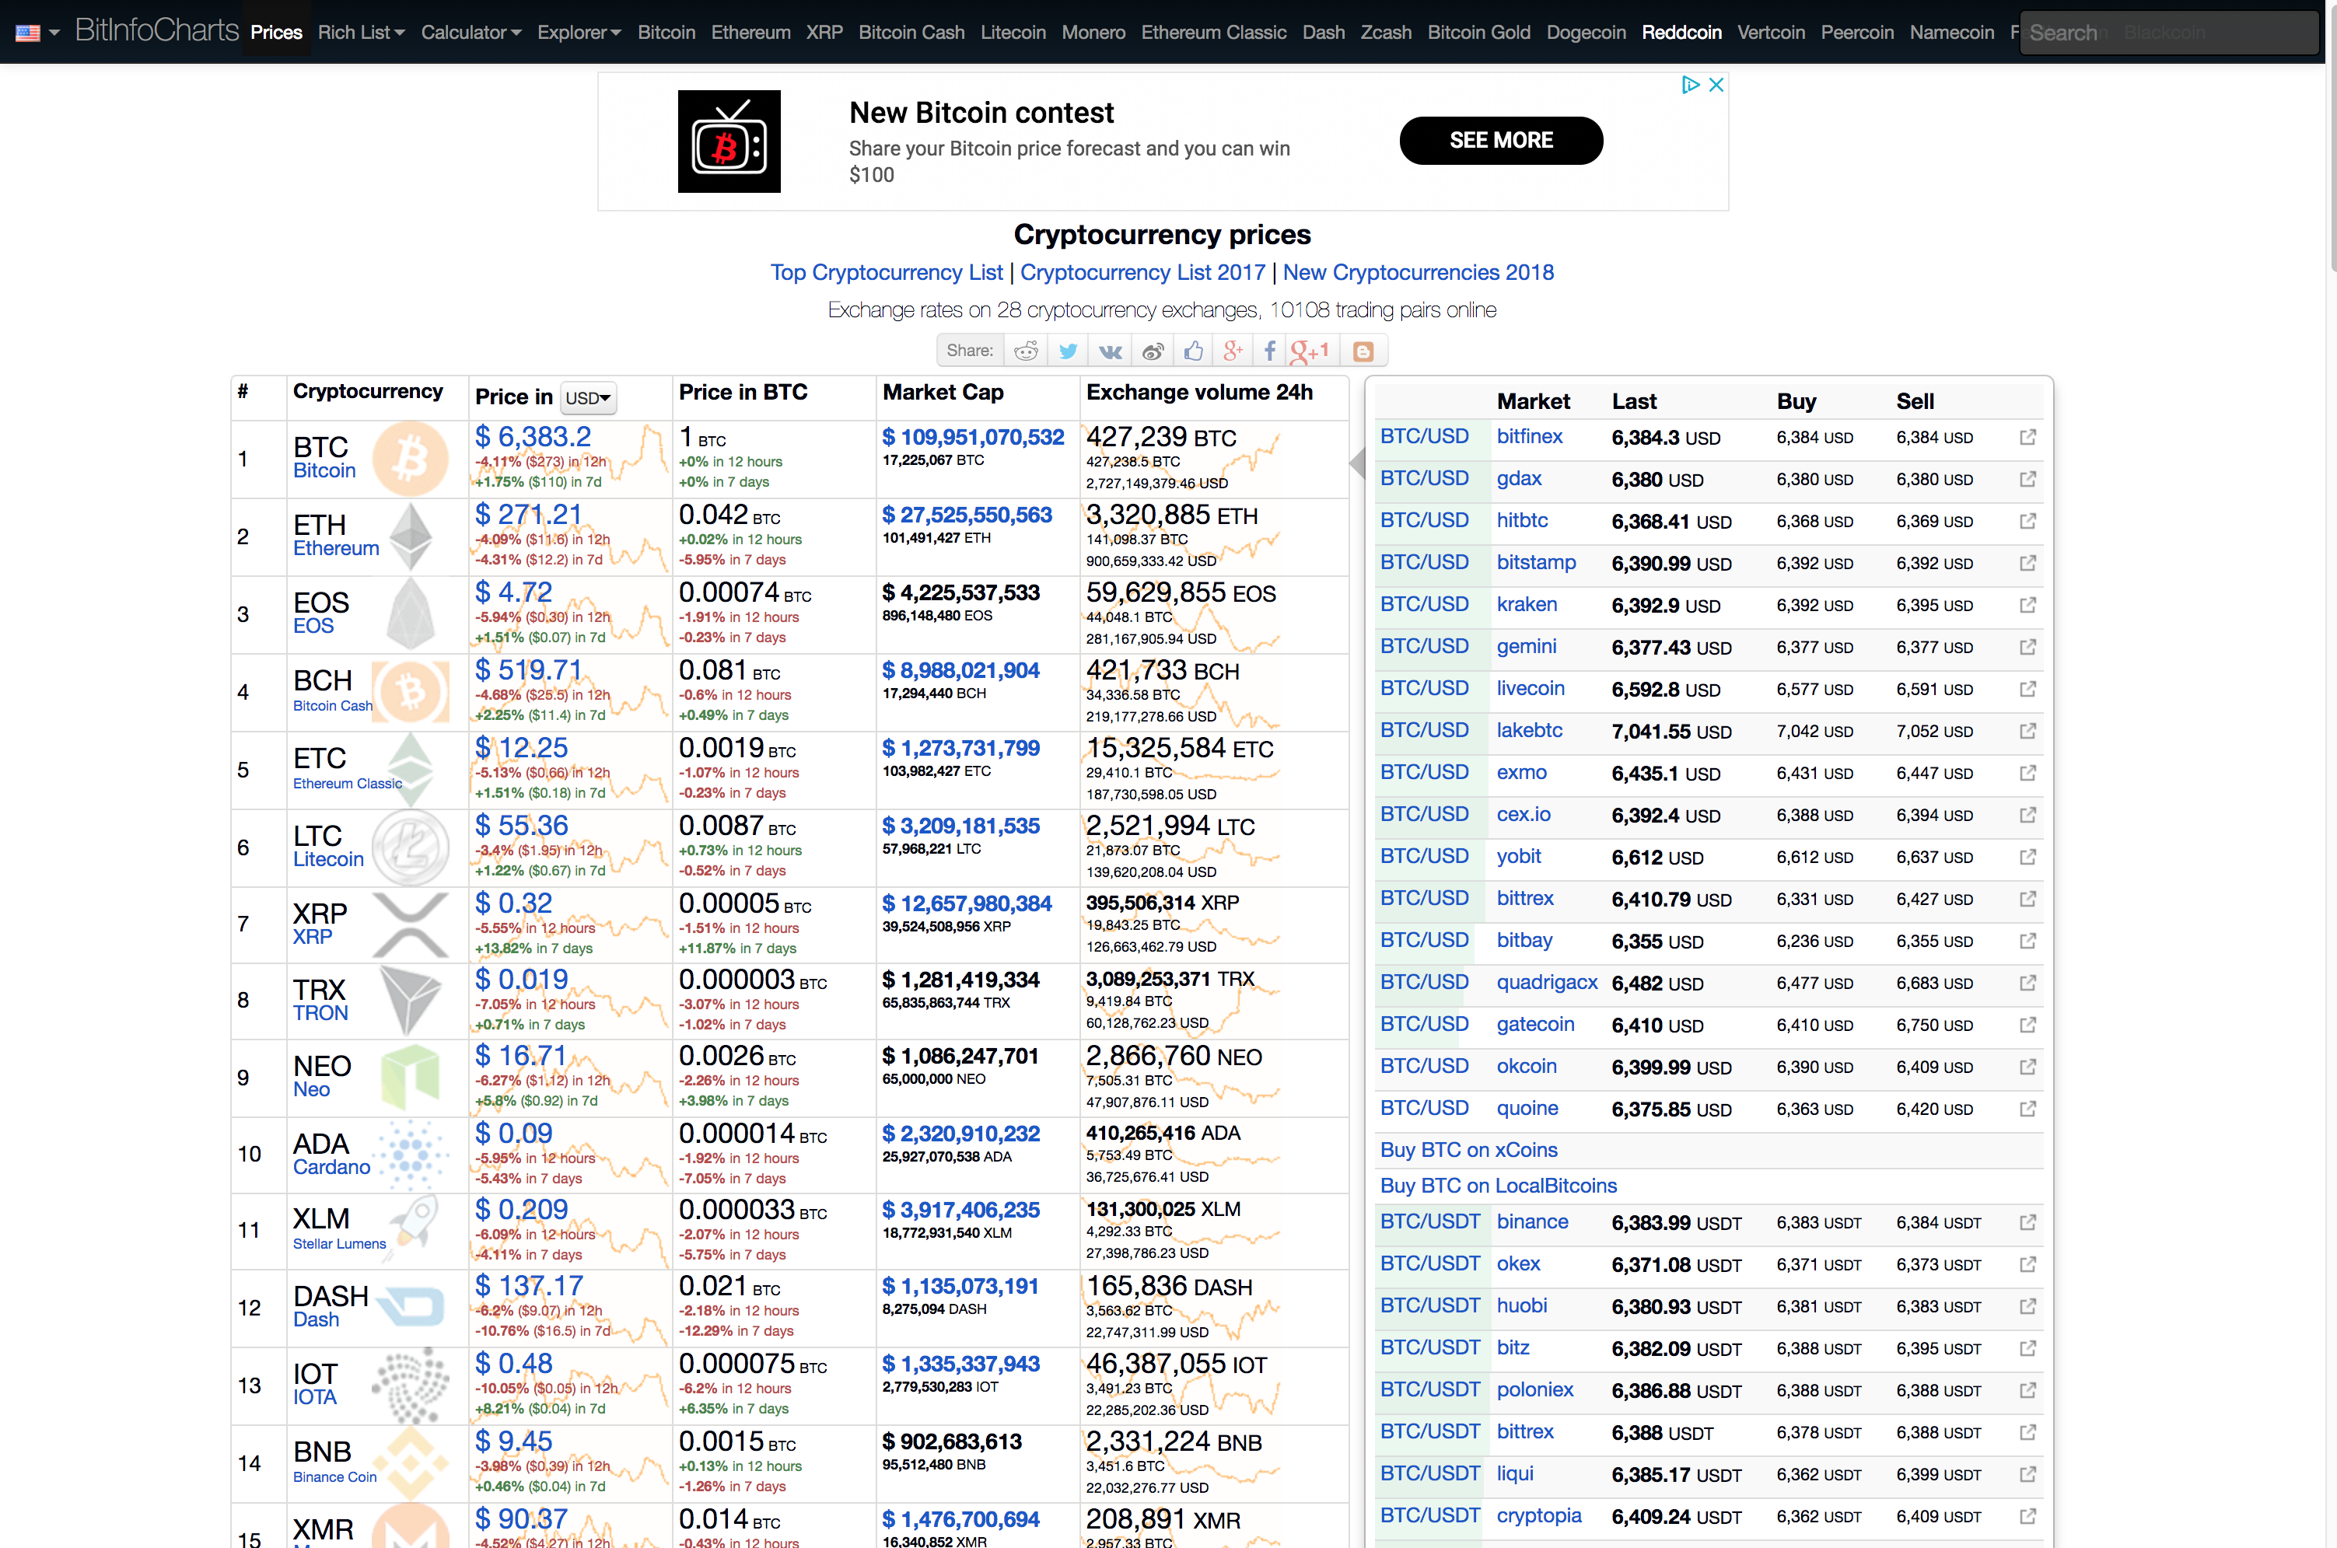Share via the Google+ icon
This screenshot has width=2337, height=1548.
[1232, 351]
